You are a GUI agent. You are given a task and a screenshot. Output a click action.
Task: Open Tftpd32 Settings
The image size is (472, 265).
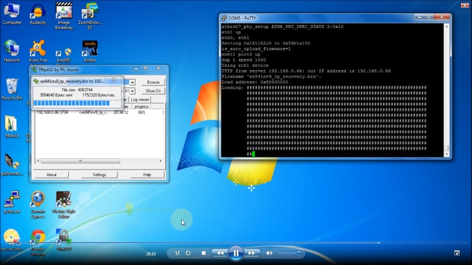(x=99, y=175)
